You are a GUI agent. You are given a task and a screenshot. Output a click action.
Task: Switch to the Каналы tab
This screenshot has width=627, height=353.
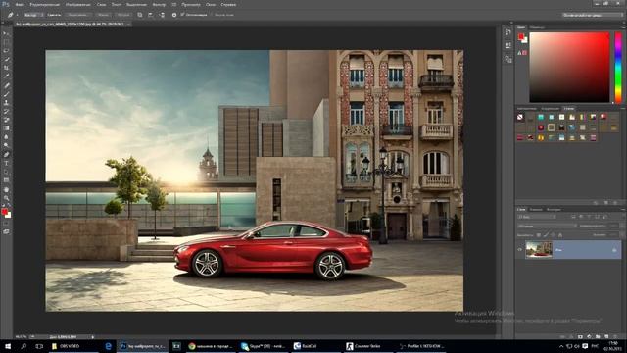click(536, 209)
